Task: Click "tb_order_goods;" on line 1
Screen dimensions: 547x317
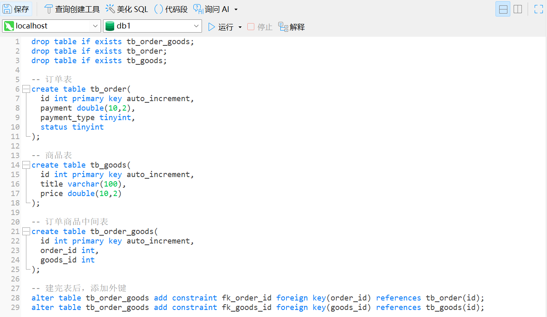Action: tap(160, 42)
